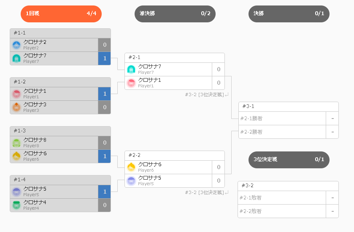The height and width of the screenshot is (232, 354).
Task: Click クロサナ8 green avatar in match #1-3
Action: [16, 143]
